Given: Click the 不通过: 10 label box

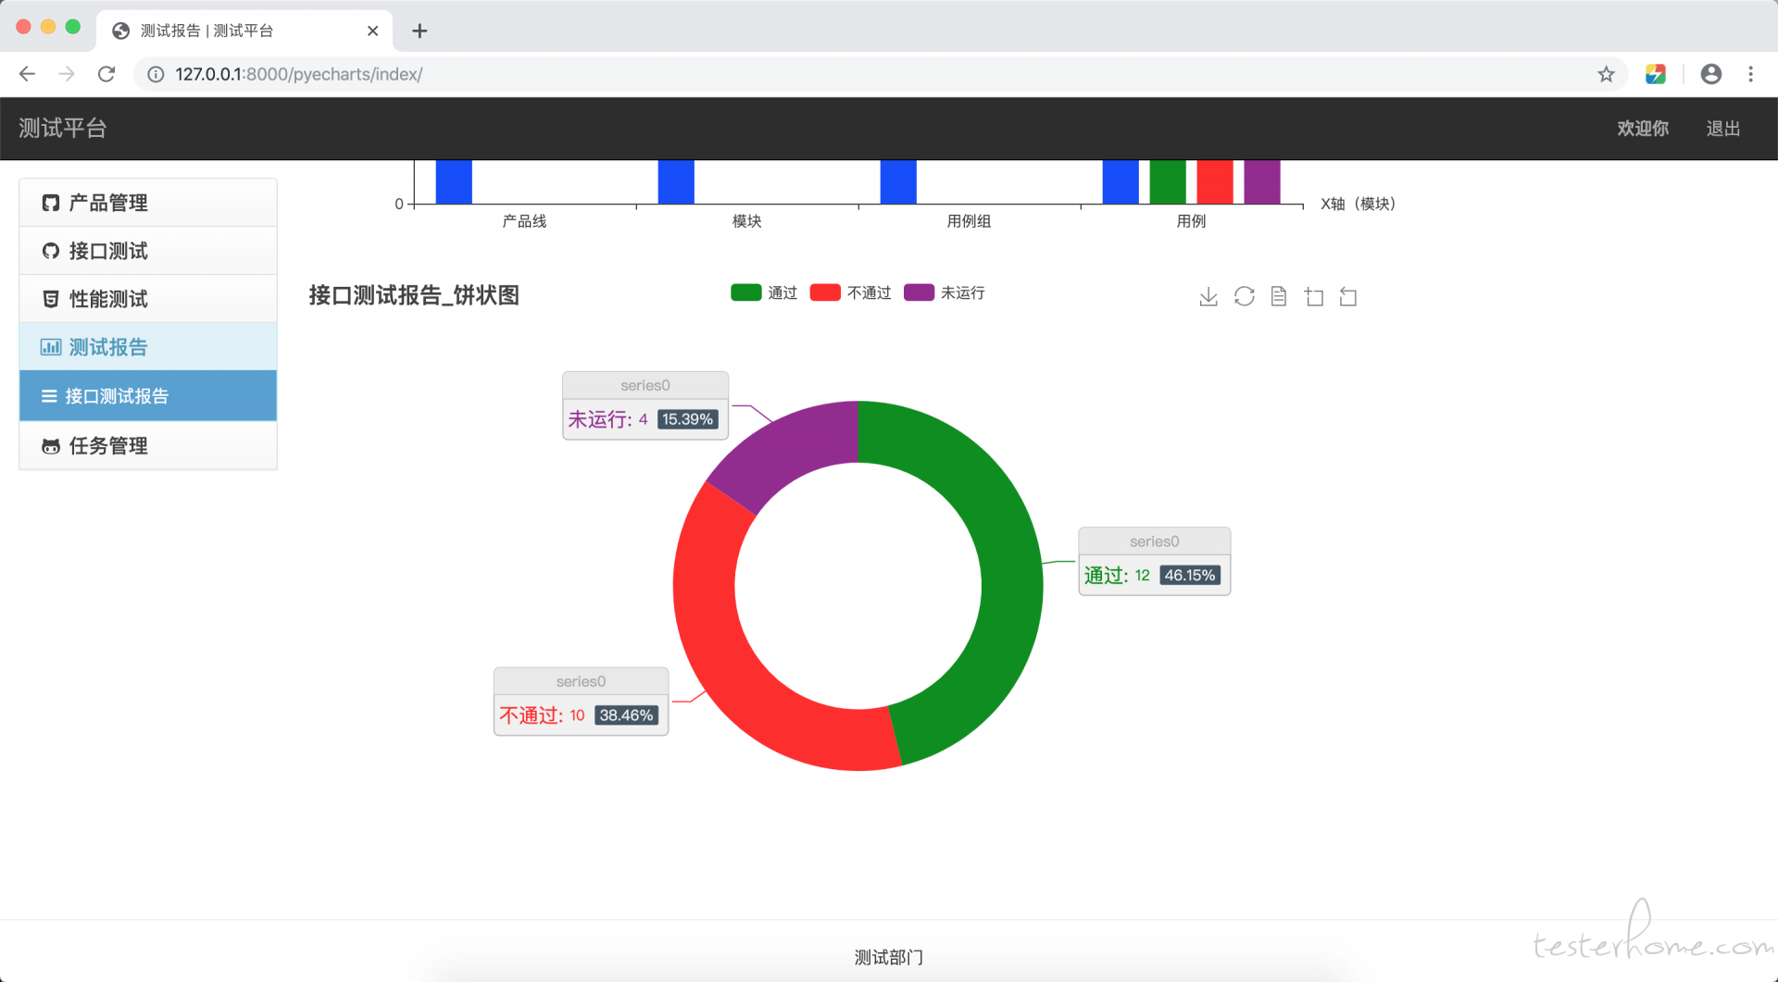Looking at the screenshot, I should pyautogui.click(x=581, y=702).
